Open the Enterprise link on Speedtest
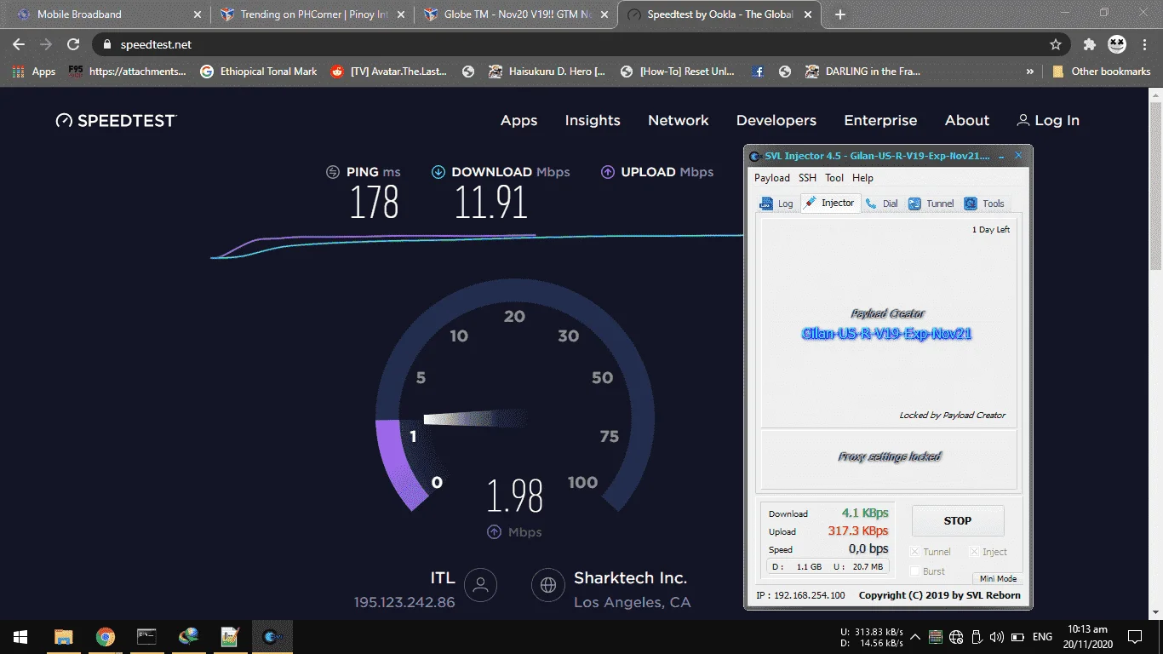Screen dimensions: 1163x654 (x=880, y=121)
